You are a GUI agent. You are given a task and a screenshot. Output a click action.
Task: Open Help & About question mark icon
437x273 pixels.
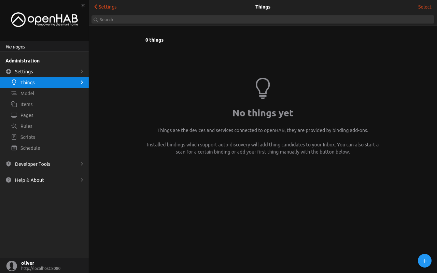(x=8, y=180)
